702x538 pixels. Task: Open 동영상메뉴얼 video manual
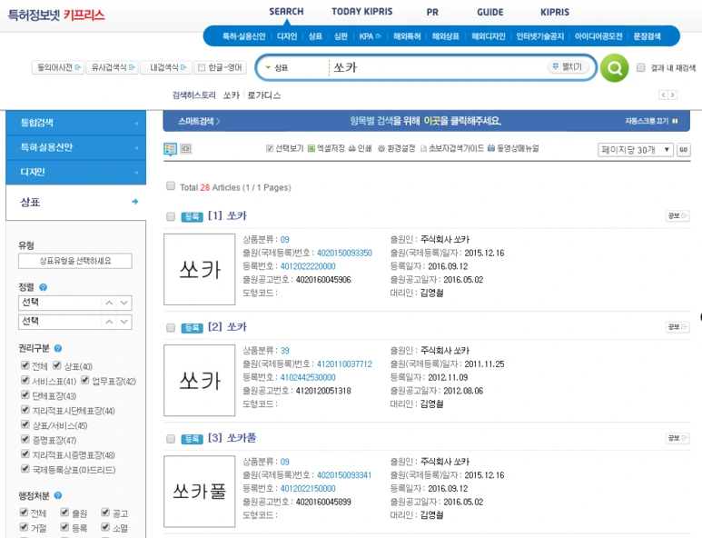pos(513,148)
